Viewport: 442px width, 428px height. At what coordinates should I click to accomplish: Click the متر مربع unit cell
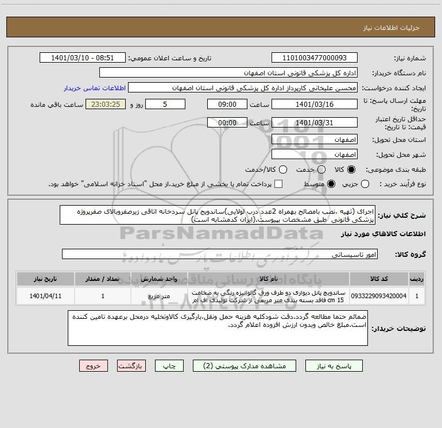[x=159, y=296]
